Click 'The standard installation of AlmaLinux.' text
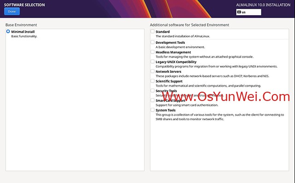 183,36
